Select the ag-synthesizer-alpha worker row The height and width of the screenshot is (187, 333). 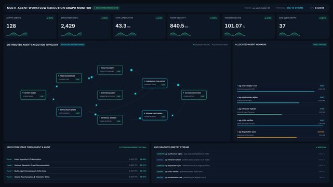pyautogui.click(x=281, y=100)
